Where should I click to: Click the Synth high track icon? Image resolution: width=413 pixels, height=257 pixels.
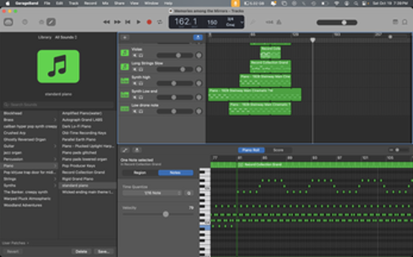click(124, 81)
